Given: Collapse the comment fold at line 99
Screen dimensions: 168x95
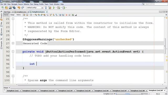Looking at the screenshot, I should click(13, 76).
